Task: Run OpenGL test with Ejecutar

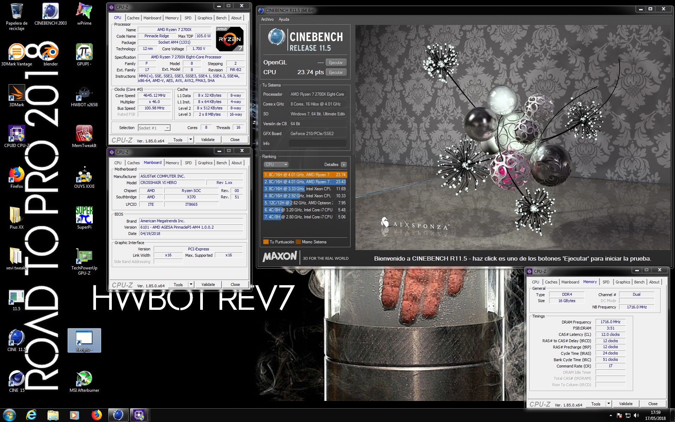Action: coord(336,63)
